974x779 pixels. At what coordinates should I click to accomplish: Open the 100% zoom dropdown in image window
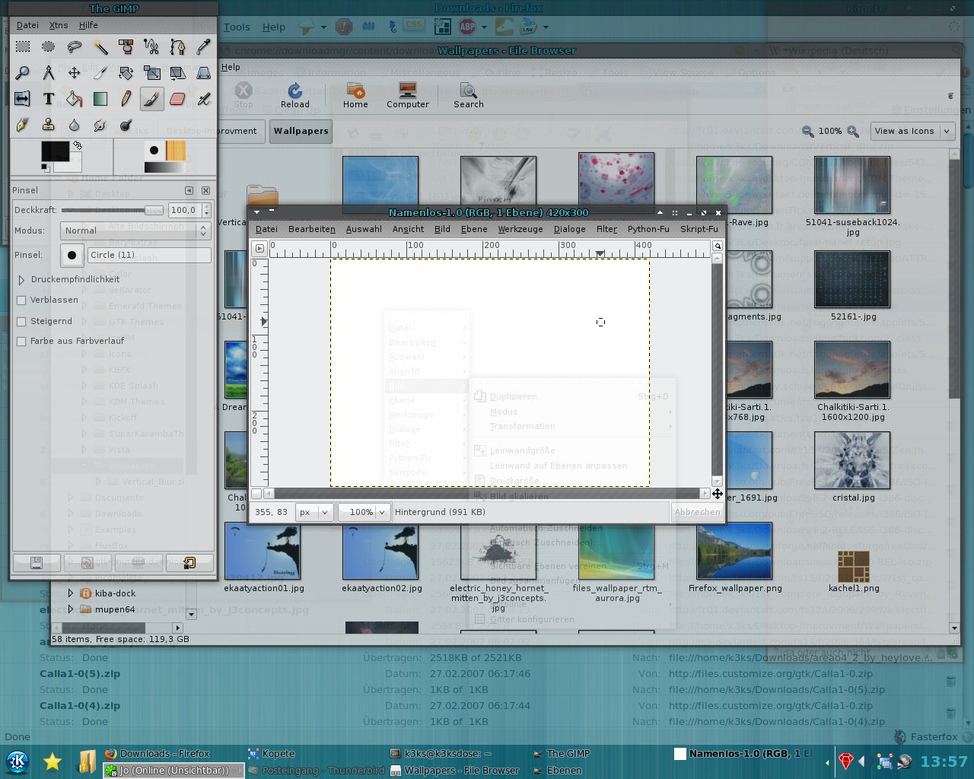coord(364,512)
